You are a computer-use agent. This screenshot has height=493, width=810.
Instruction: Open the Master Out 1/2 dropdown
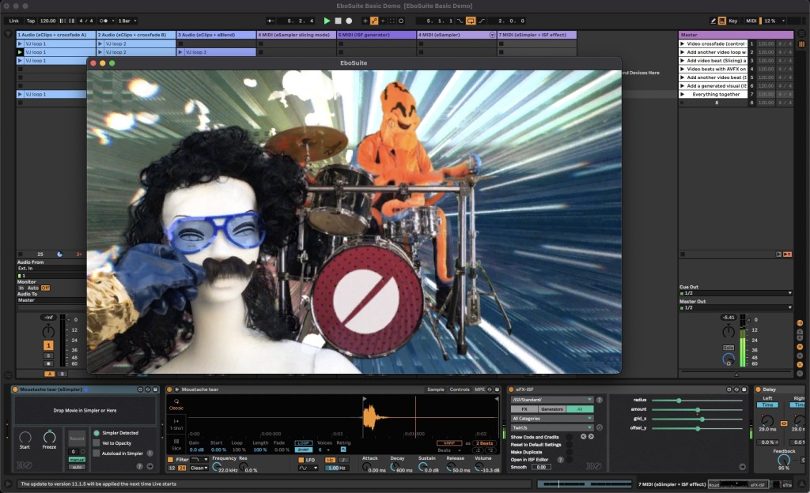point(735,307)
